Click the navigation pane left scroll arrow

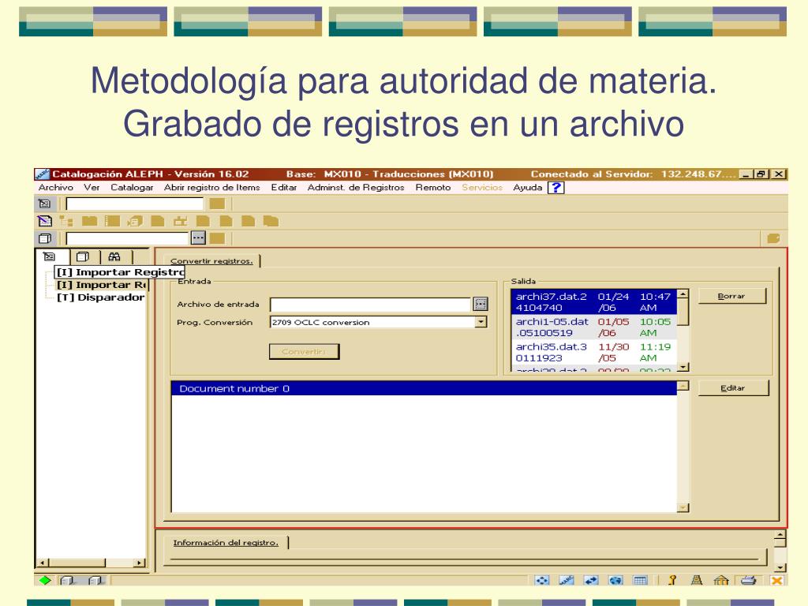(x=43, y=563)
